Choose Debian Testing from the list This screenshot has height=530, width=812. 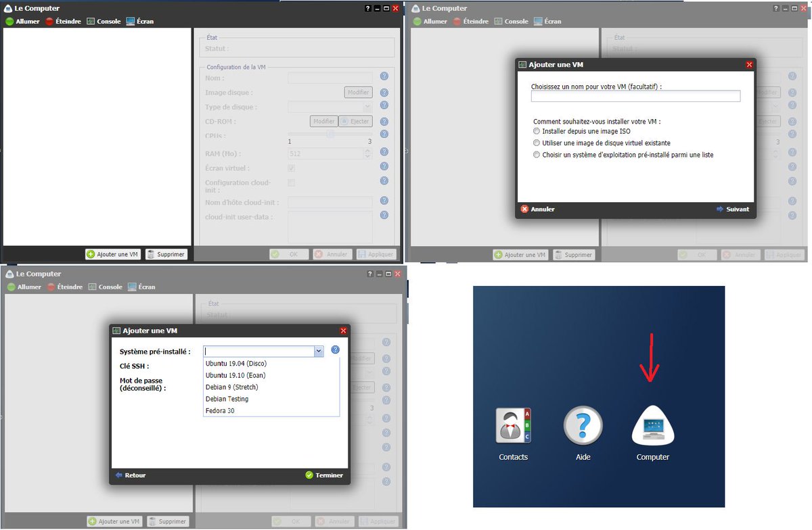click(271, 399)
